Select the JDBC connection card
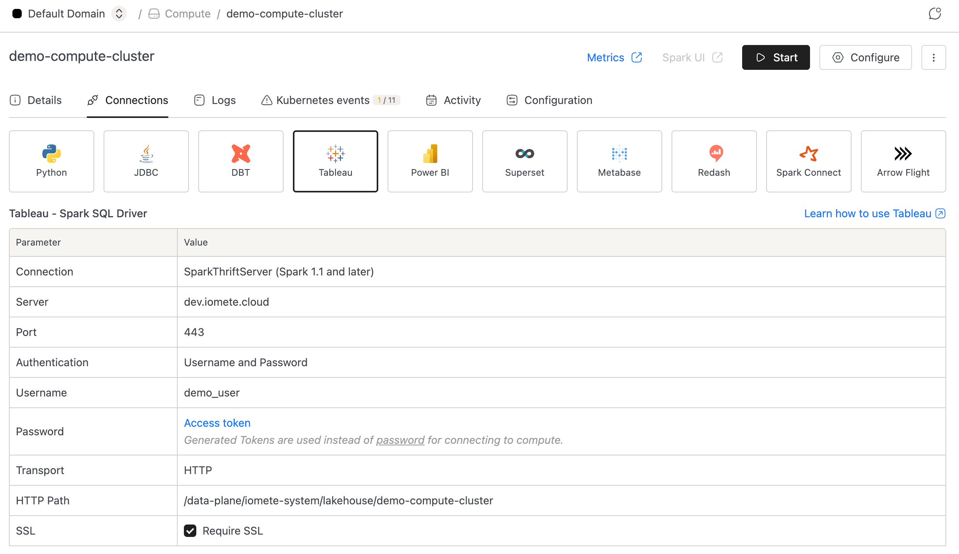Screen dimensions: 959x554 [146, 161]
